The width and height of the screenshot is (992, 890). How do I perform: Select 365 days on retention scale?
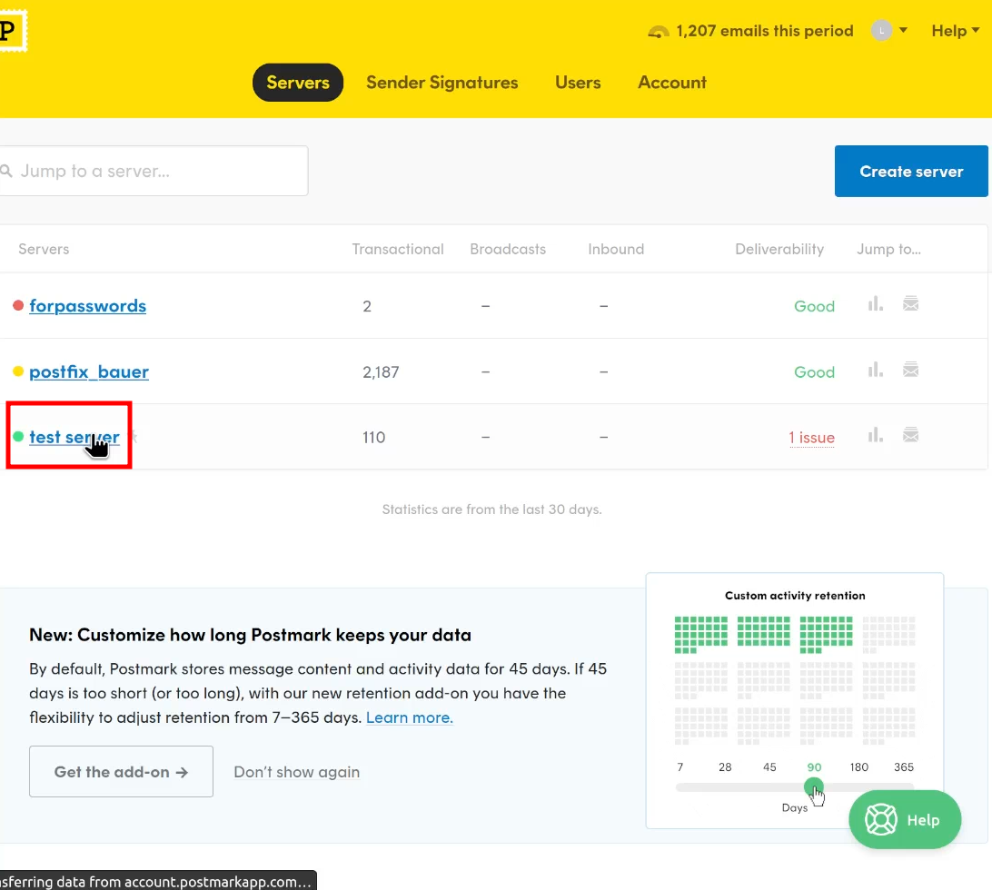[903, 767]
